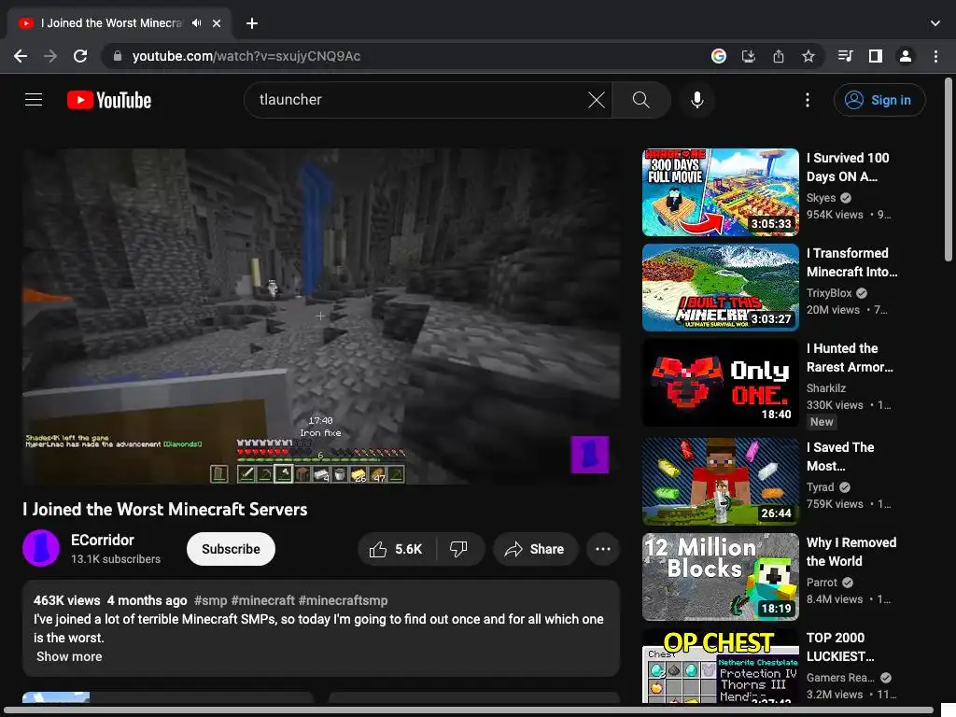956x717 pixels.
Task: Open I Hunted the Rarest Armor thumbnail
Action: click(x=720, y=383)
